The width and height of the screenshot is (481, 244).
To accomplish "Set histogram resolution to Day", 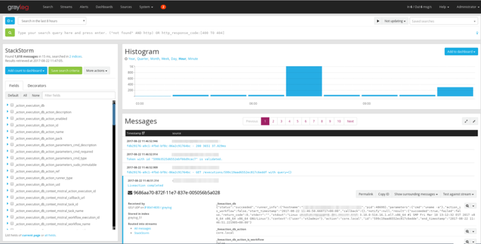I will (x=174, y=59).
